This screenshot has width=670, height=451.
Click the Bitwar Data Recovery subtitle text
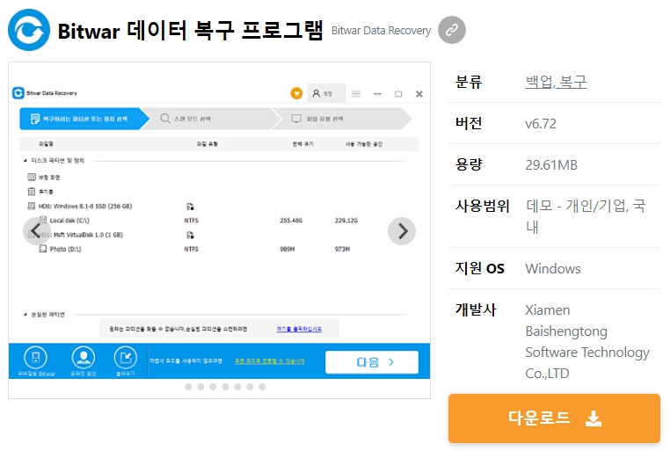coord(381,30)
